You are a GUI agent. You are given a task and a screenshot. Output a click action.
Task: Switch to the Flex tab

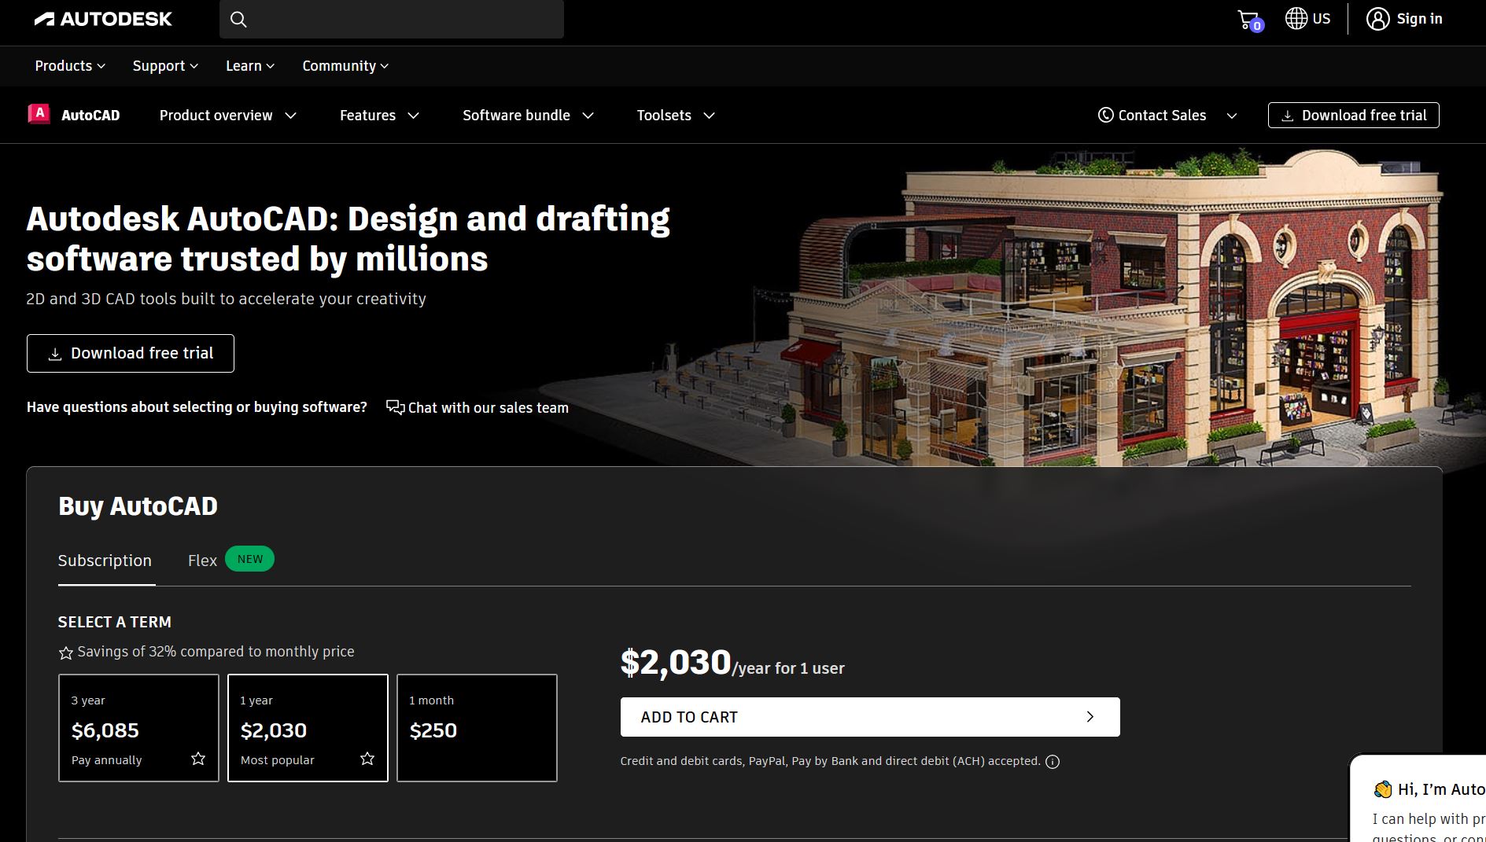pos(202,560)
